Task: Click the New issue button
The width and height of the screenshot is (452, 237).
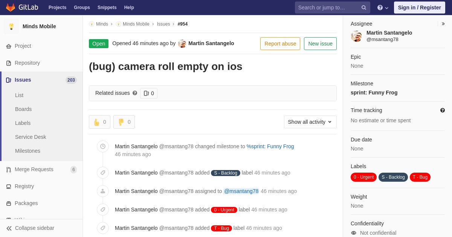Action: coord(320,44)
